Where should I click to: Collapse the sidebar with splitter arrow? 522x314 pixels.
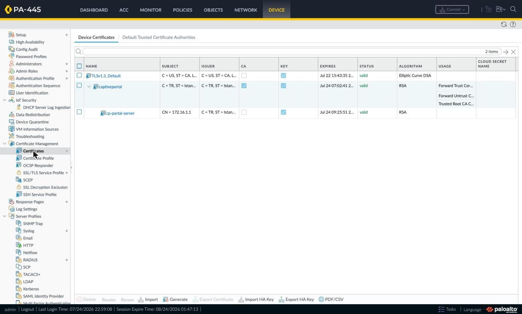coord(72,167)
